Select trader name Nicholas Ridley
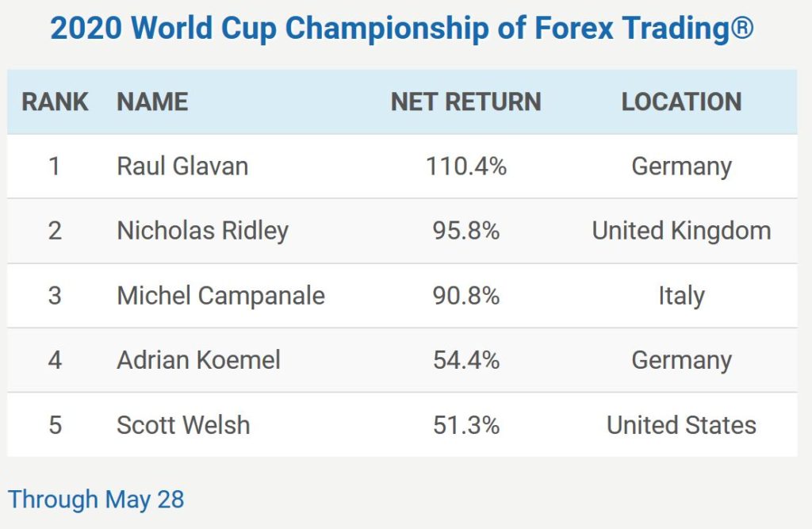 (x=202, y=231)
